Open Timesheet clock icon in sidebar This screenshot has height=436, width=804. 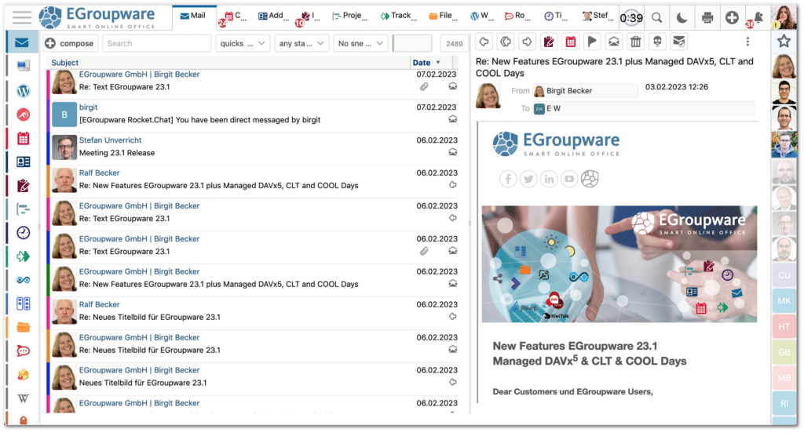(23, 233)
